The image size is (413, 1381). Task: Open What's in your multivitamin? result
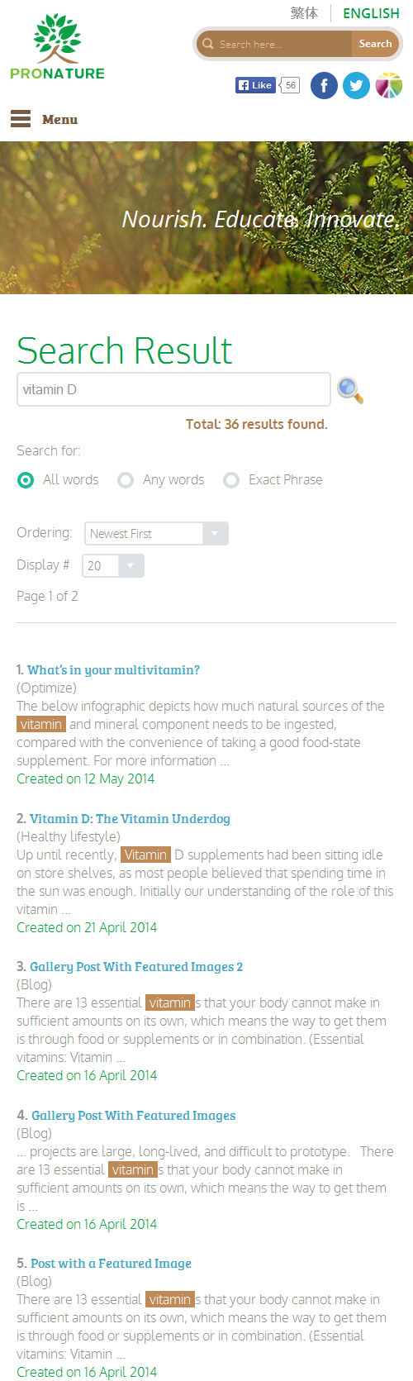pyautogui.click(x=113, y=670)
